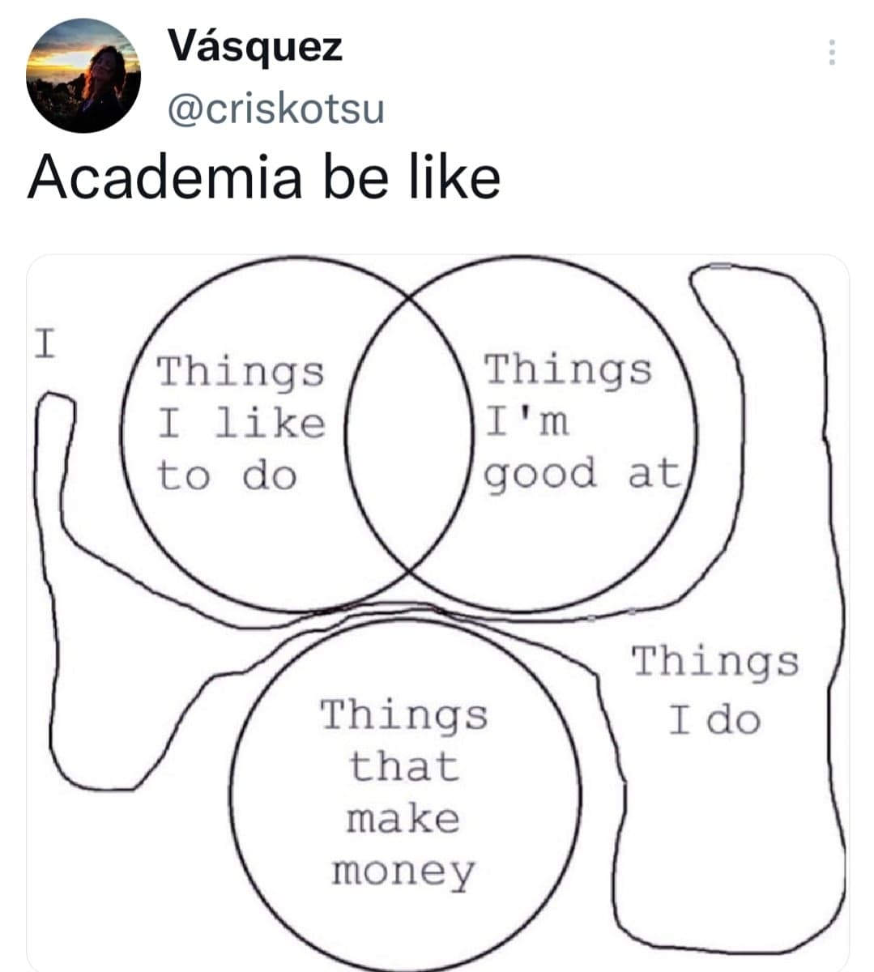Click the word 'good' in the right circle
This screenshot has width=874, height=972.
(x=539, y=475)
